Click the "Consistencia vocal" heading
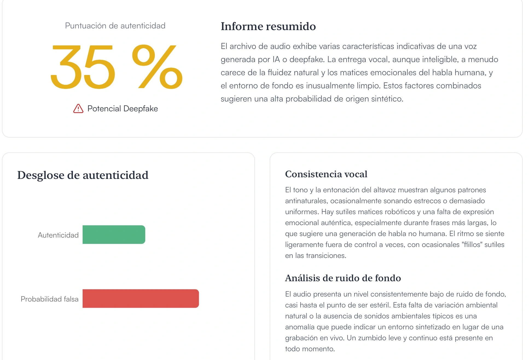 326,174
